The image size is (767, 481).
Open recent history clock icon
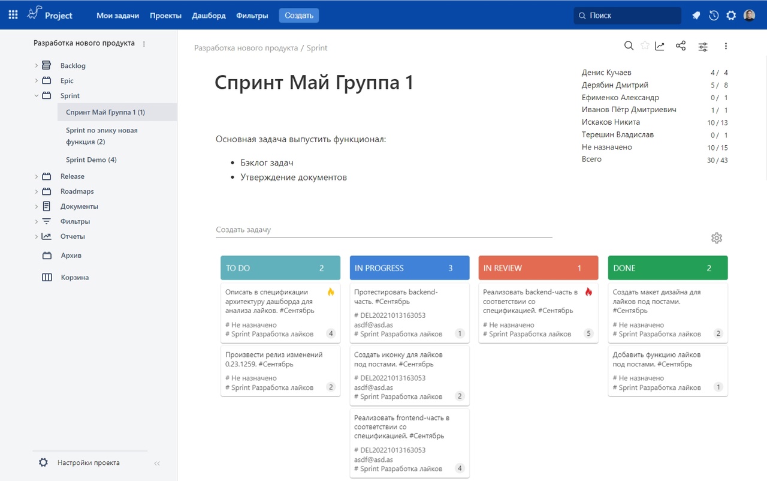coord(714,16)
